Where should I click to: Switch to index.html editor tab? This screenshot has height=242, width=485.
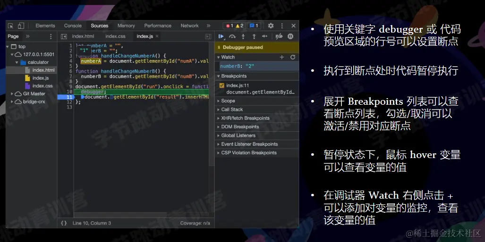coord(83,36)
